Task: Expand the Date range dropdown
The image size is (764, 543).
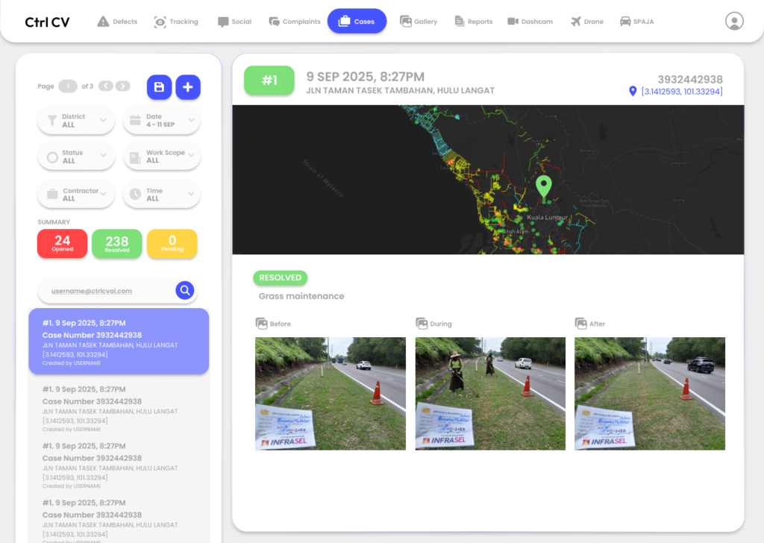Action: 161,121
